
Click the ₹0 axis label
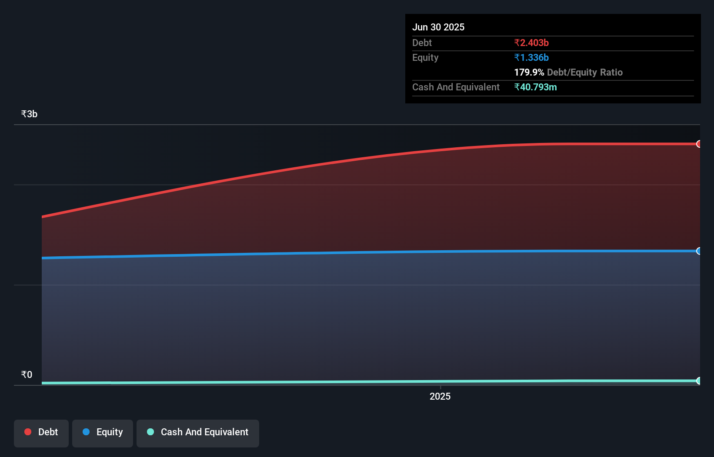pos(27,374)
